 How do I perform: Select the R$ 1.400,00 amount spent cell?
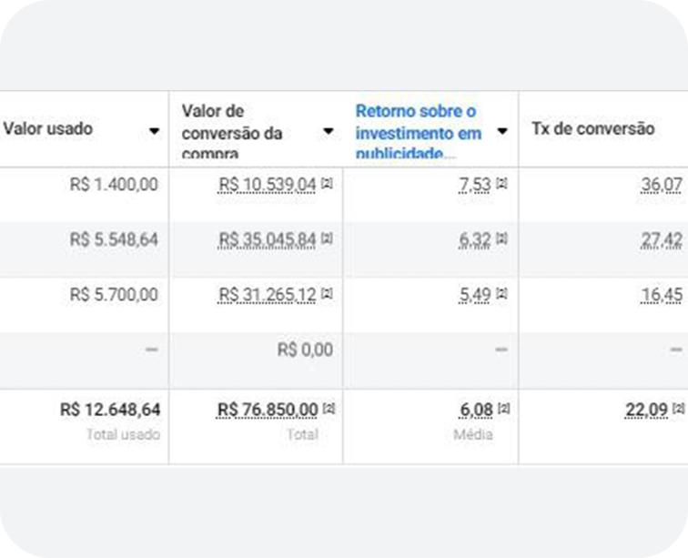[114, 185]
